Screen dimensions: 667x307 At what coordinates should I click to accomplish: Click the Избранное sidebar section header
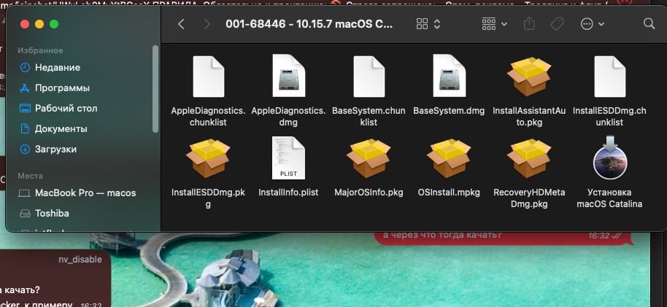pos(40,50)
